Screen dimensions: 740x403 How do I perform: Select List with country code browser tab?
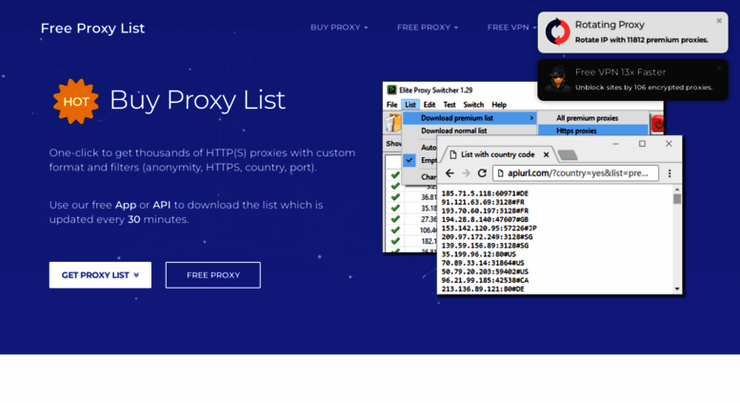(497, 154)
